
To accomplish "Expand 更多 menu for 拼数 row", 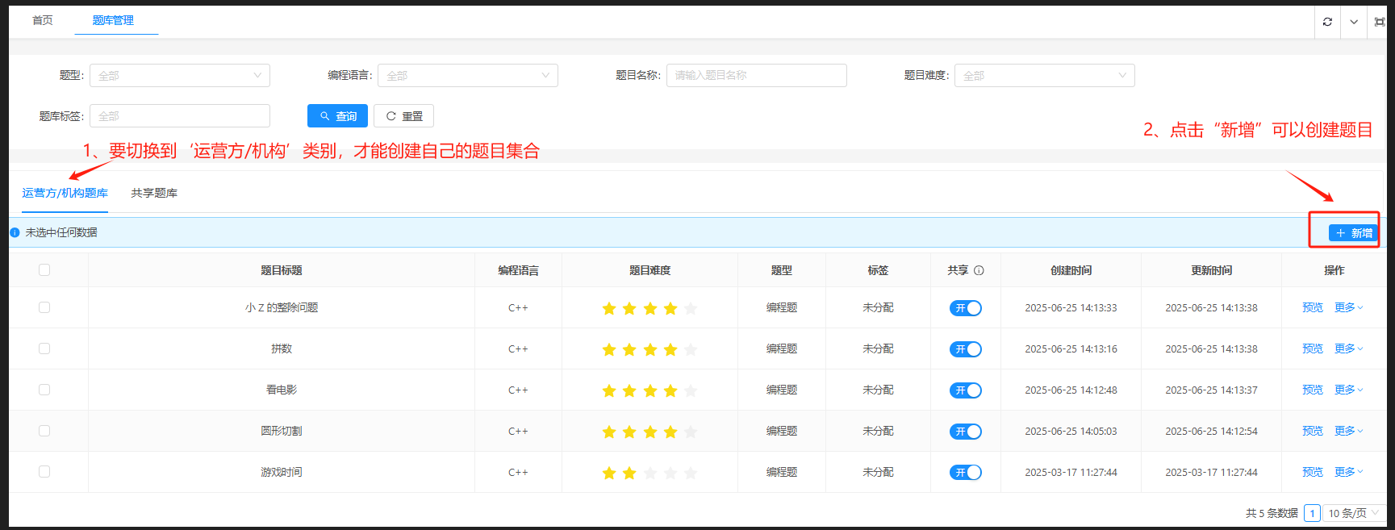I will (1347, 348).
